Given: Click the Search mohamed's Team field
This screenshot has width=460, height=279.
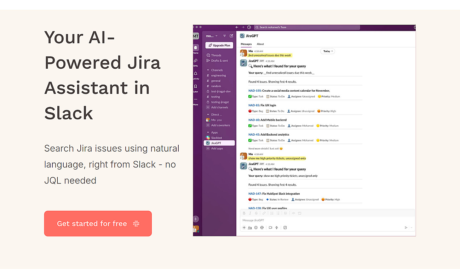Looking at the screenshot, I should (x=307, y=27).
